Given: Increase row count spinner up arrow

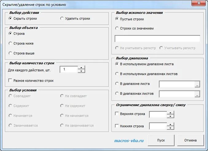Looking at the screenshot, I should click(81, 67).
